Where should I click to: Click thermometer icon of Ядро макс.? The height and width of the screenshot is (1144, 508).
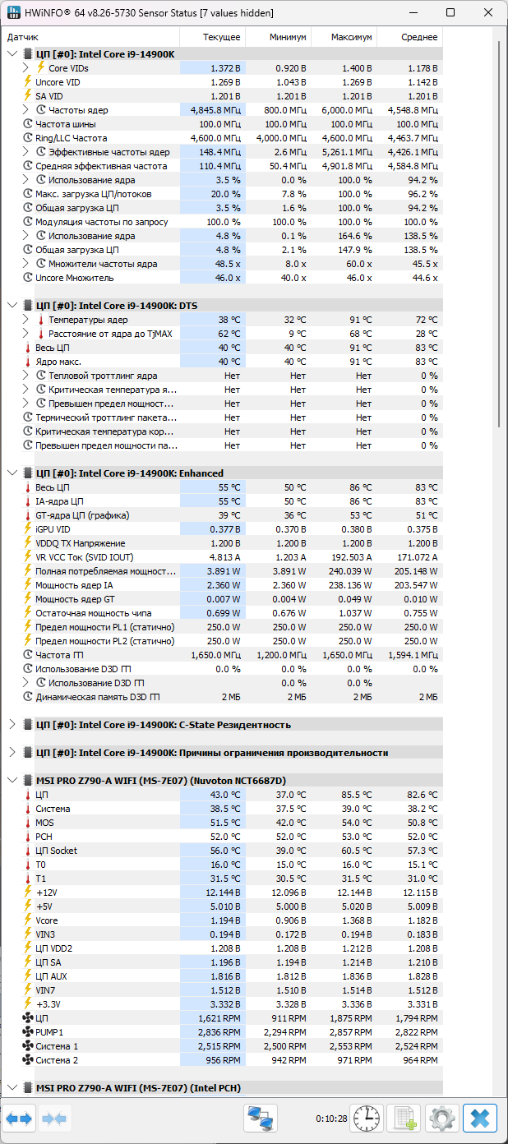pos(27,362)
